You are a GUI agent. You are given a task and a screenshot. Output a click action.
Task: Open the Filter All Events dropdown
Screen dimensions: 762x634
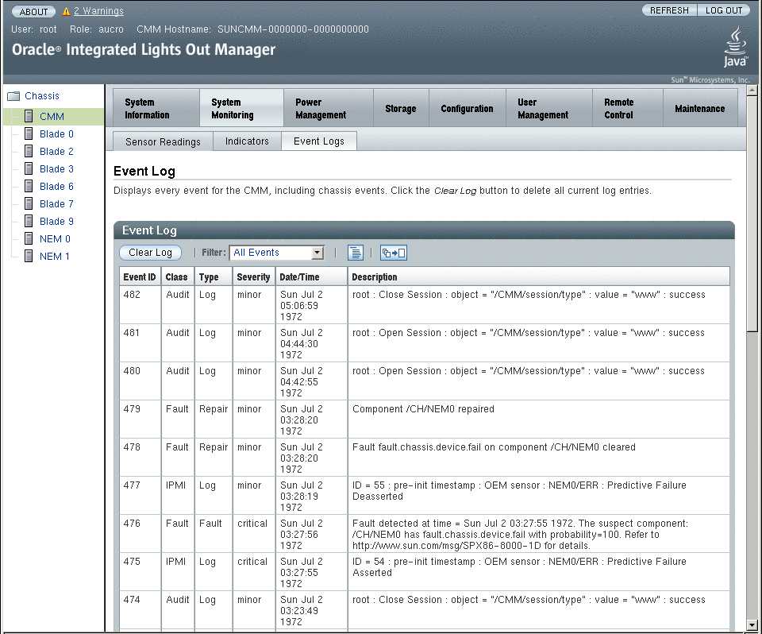pyautogui.click(x=276, y=253)
